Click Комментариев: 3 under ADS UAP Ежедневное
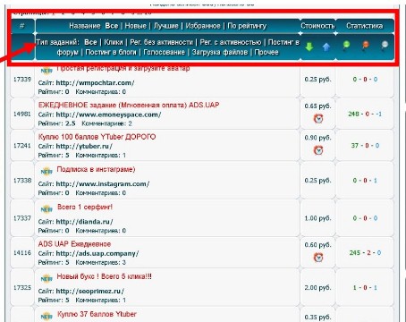This screenshot has width=406, height=322. 100,263
